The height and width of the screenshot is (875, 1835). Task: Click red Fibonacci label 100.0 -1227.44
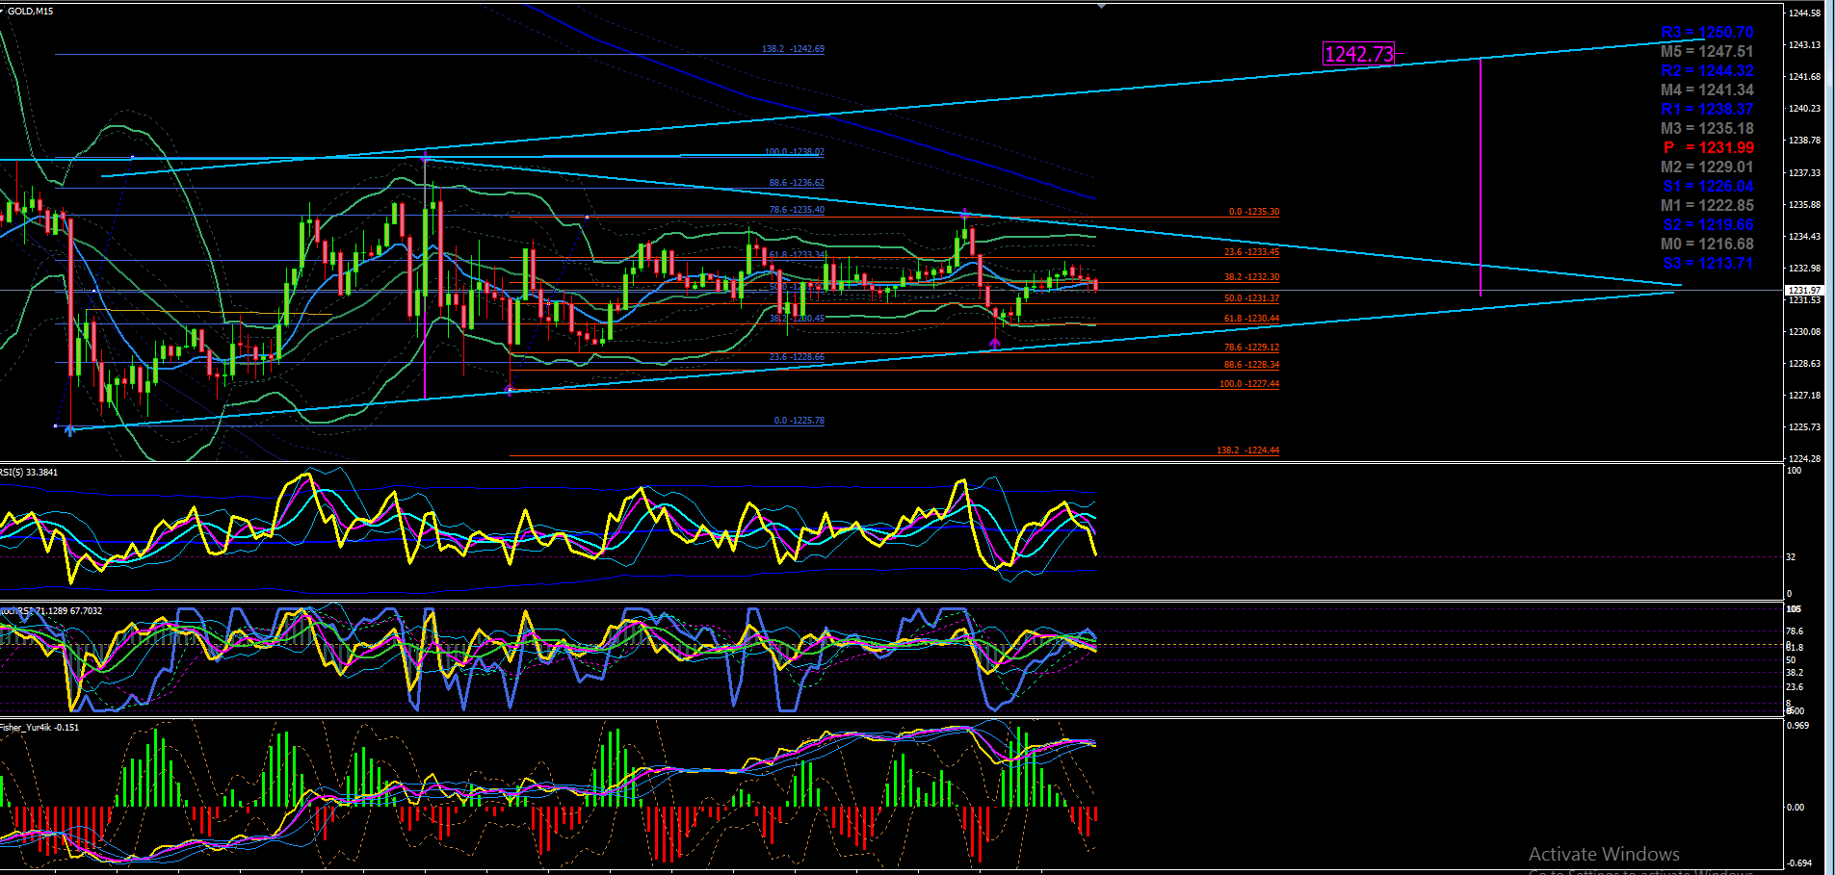pos(1249,384)
